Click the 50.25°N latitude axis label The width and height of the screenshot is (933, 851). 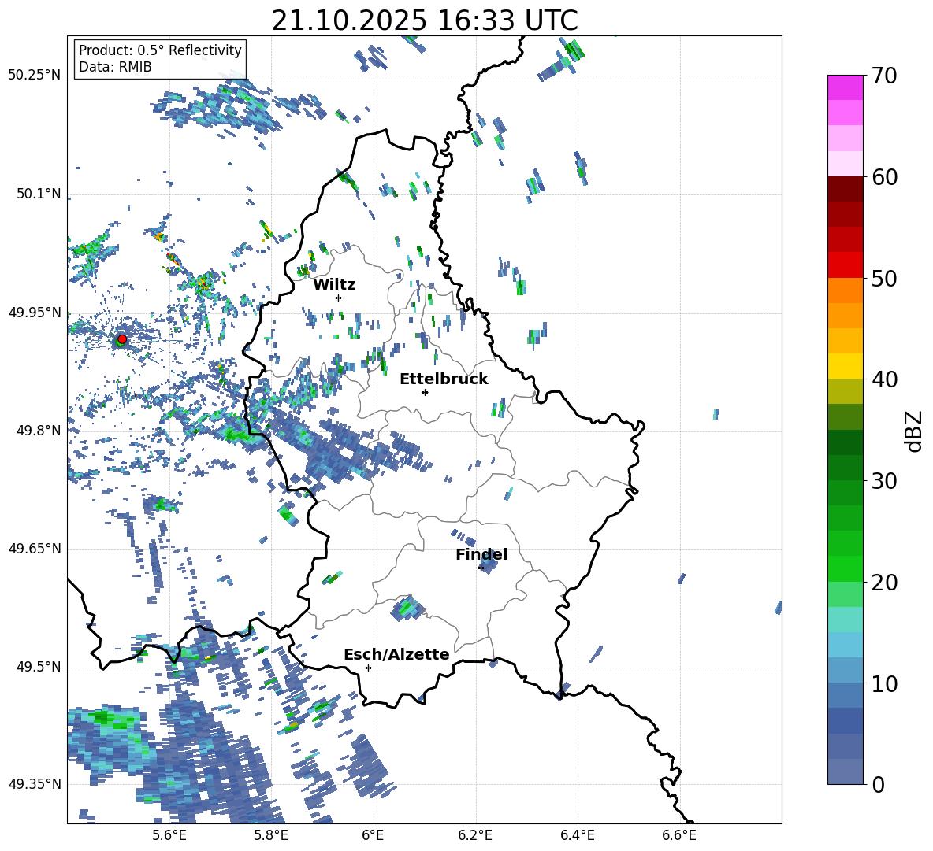(35, 76)
